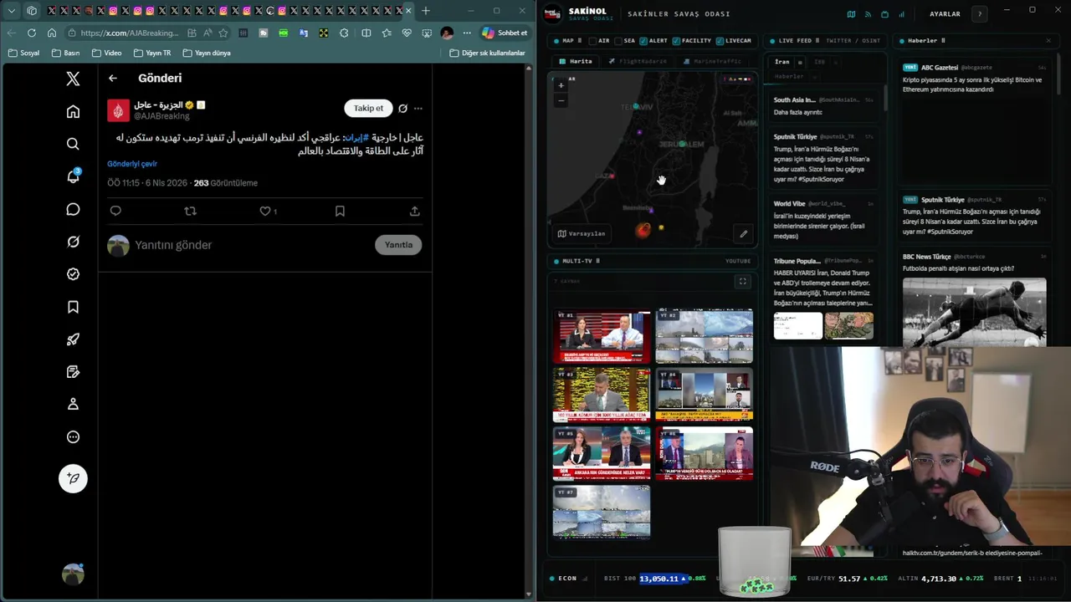Open Sohbet et Copilot button
Screen dimensions: 1071x602
pos(505,33)
